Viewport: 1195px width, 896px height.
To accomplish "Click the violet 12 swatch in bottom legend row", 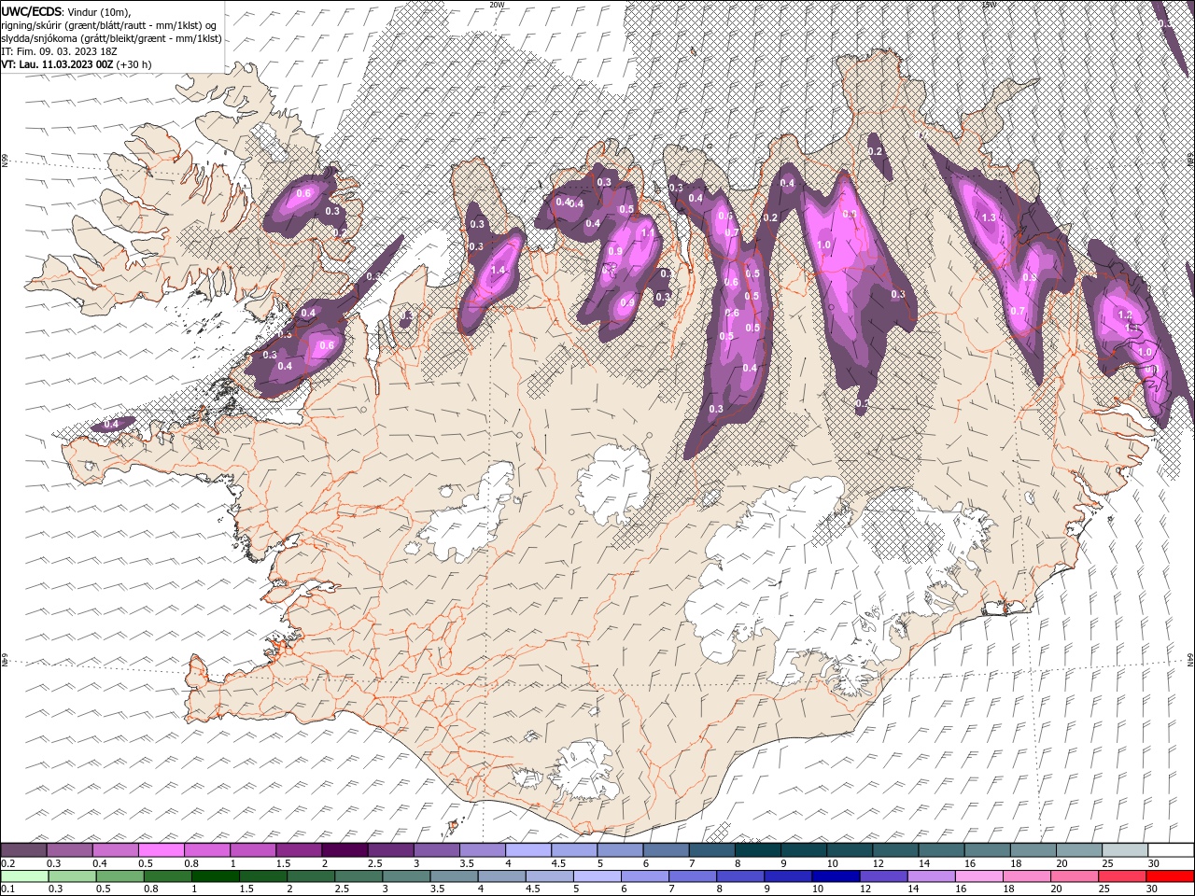I will (x=883, y=876).
